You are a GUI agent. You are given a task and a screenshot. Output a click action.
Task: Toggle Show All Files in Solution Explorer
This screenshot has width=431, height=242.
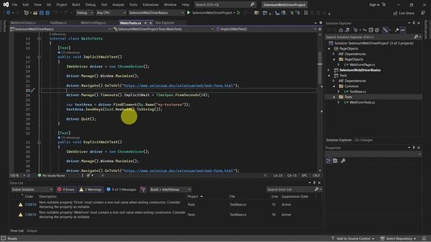tap(377, 30)
